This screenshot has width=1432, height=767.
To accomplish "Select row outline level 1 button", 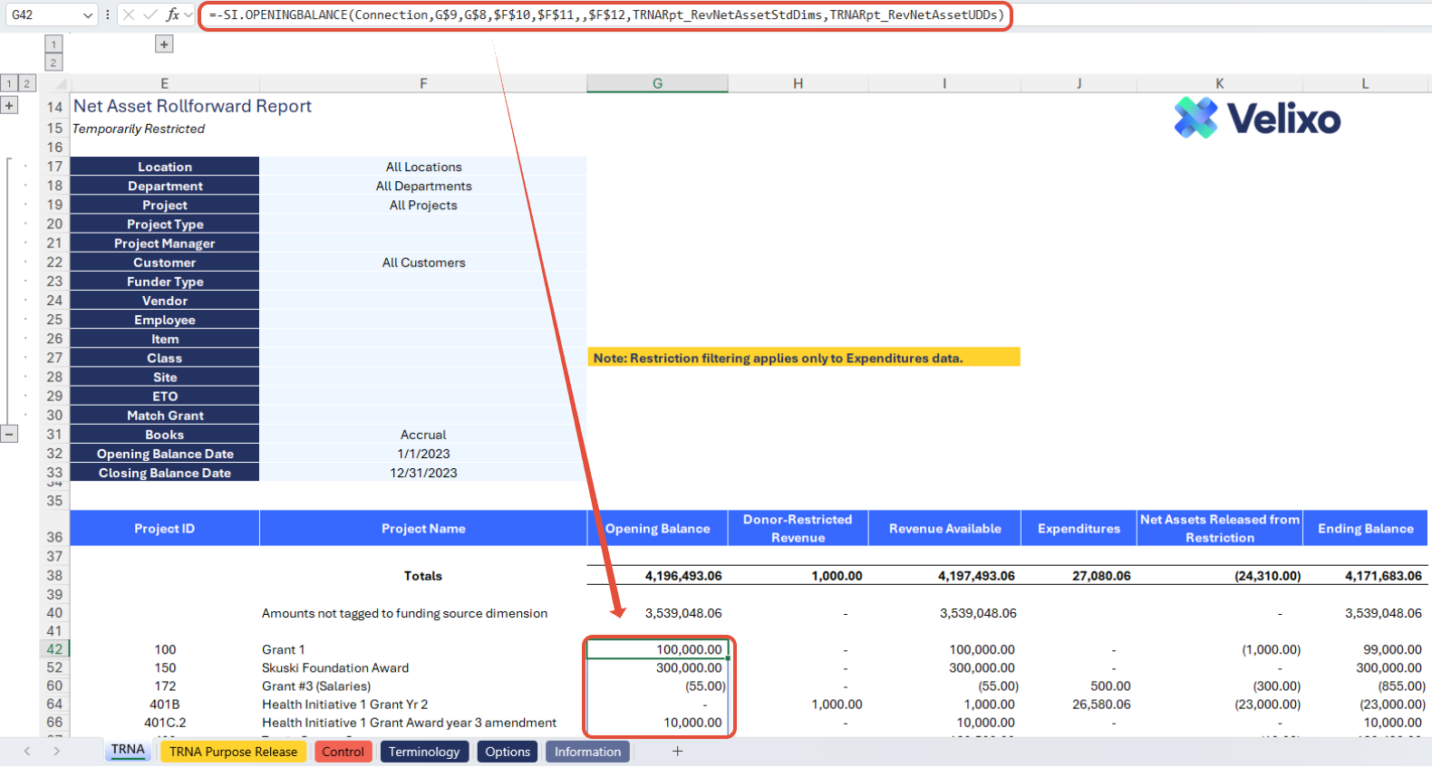I will point(9,83).
